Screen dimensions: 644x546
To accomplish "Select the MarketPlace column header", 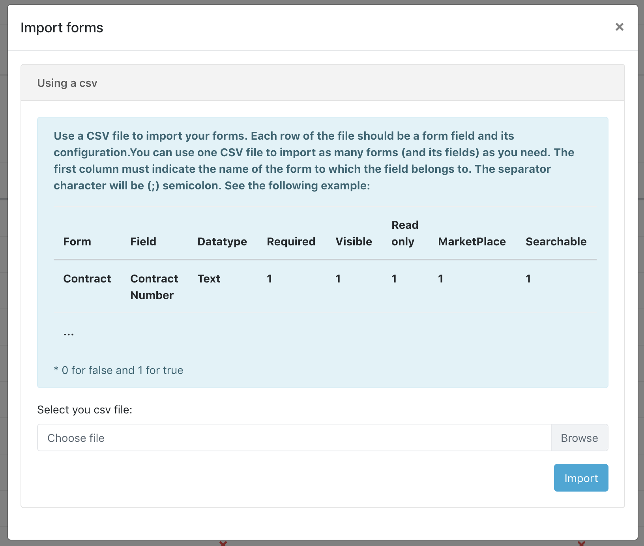I will (472, 241).
